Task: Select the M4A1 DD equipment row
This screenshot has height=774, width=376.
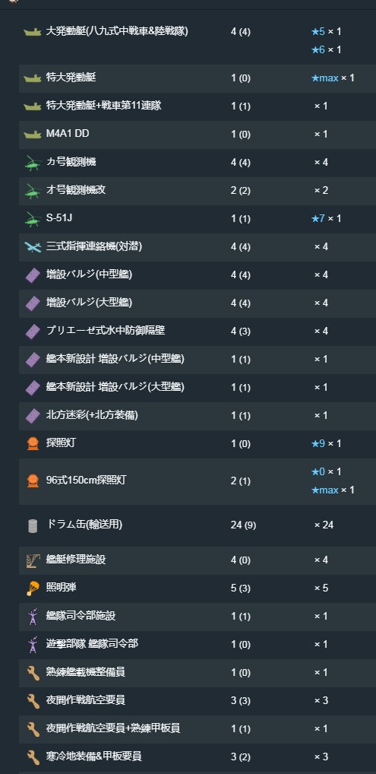Action: (197, 135)
